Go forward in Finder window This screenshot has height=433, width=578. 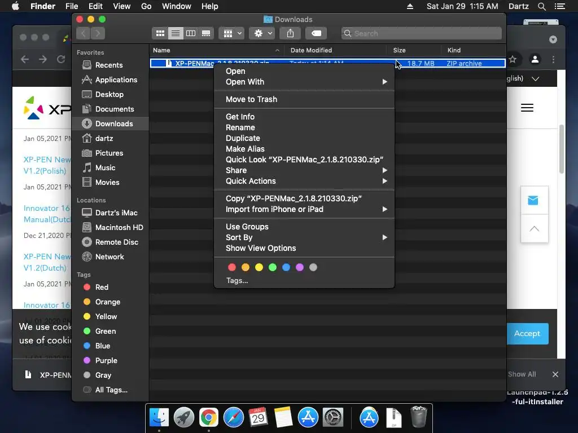98,33
